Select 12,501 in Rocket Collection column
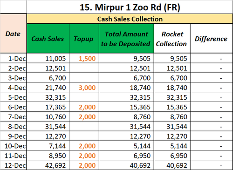233x170 pixels. [x=172, y=68]
